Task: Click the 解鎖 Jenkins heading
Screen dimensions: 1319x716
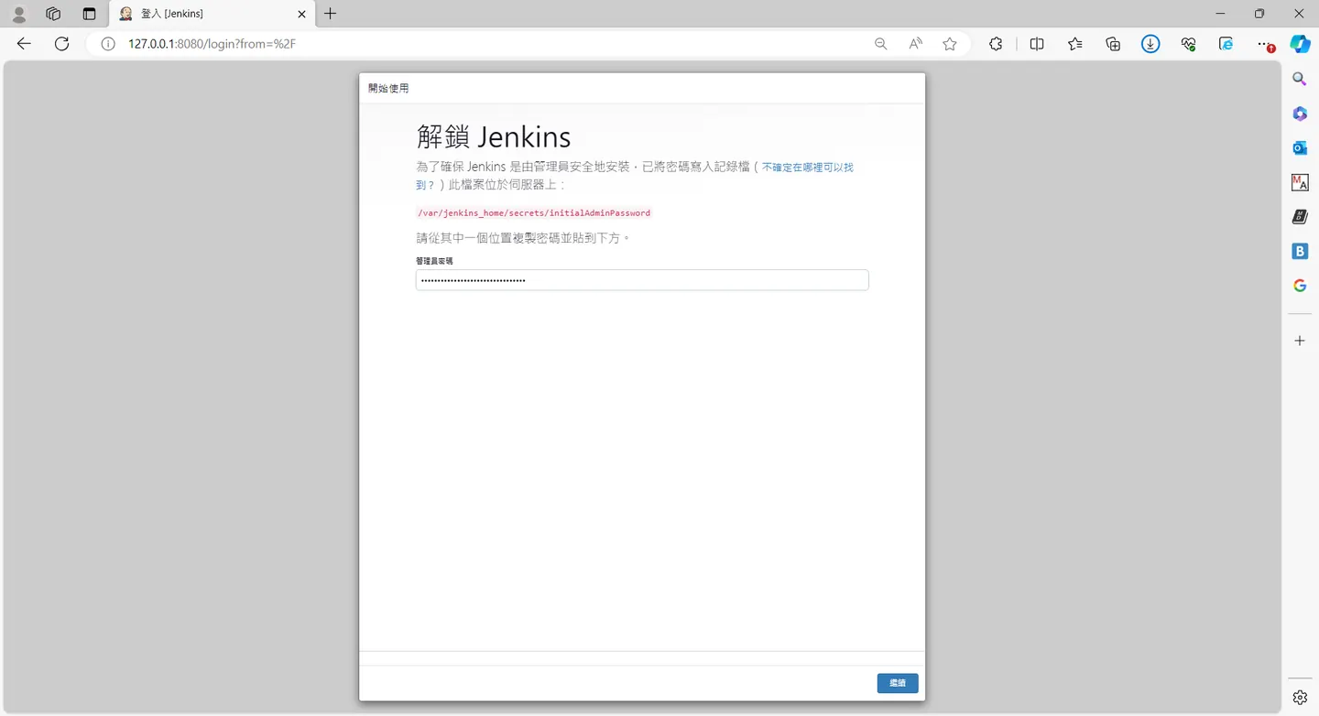Action: coord(494,136)
